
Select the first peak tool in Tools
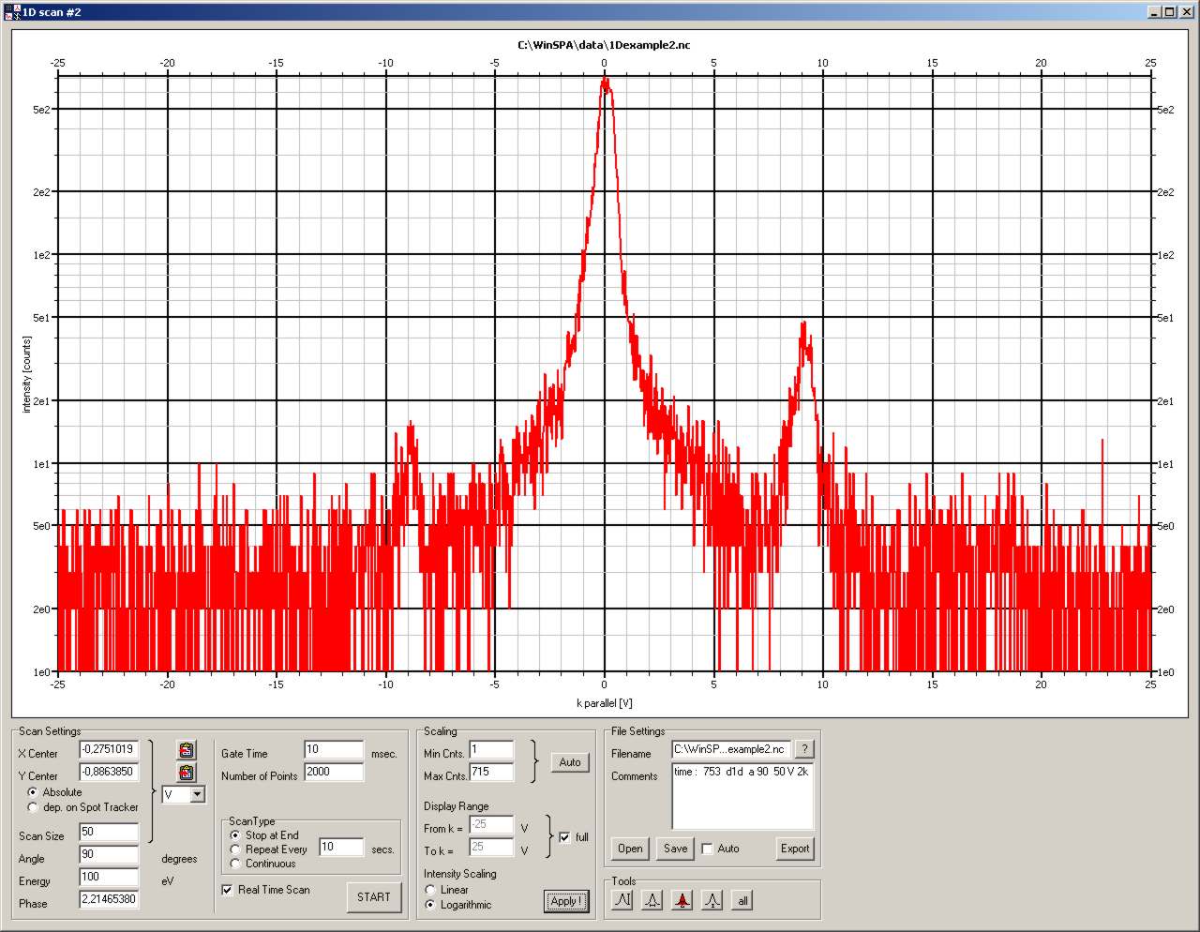point(622,901)
